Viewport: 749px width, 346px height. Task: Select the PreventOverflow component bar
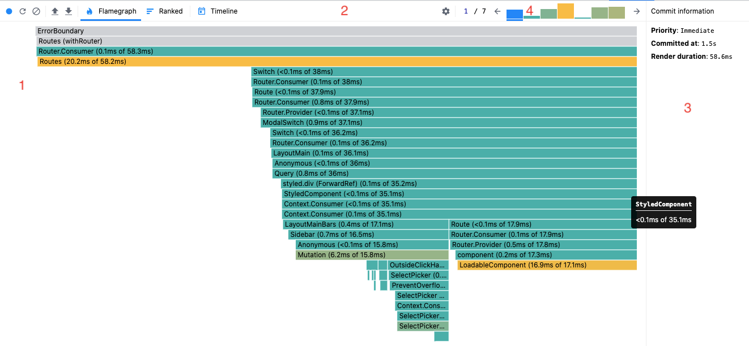(x=419, y=285)
